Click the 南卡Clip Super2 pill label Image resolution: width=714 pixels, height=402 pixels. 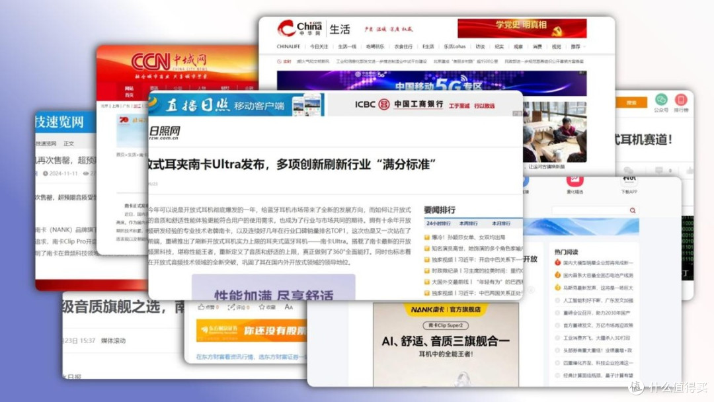[x=446, y=325]
